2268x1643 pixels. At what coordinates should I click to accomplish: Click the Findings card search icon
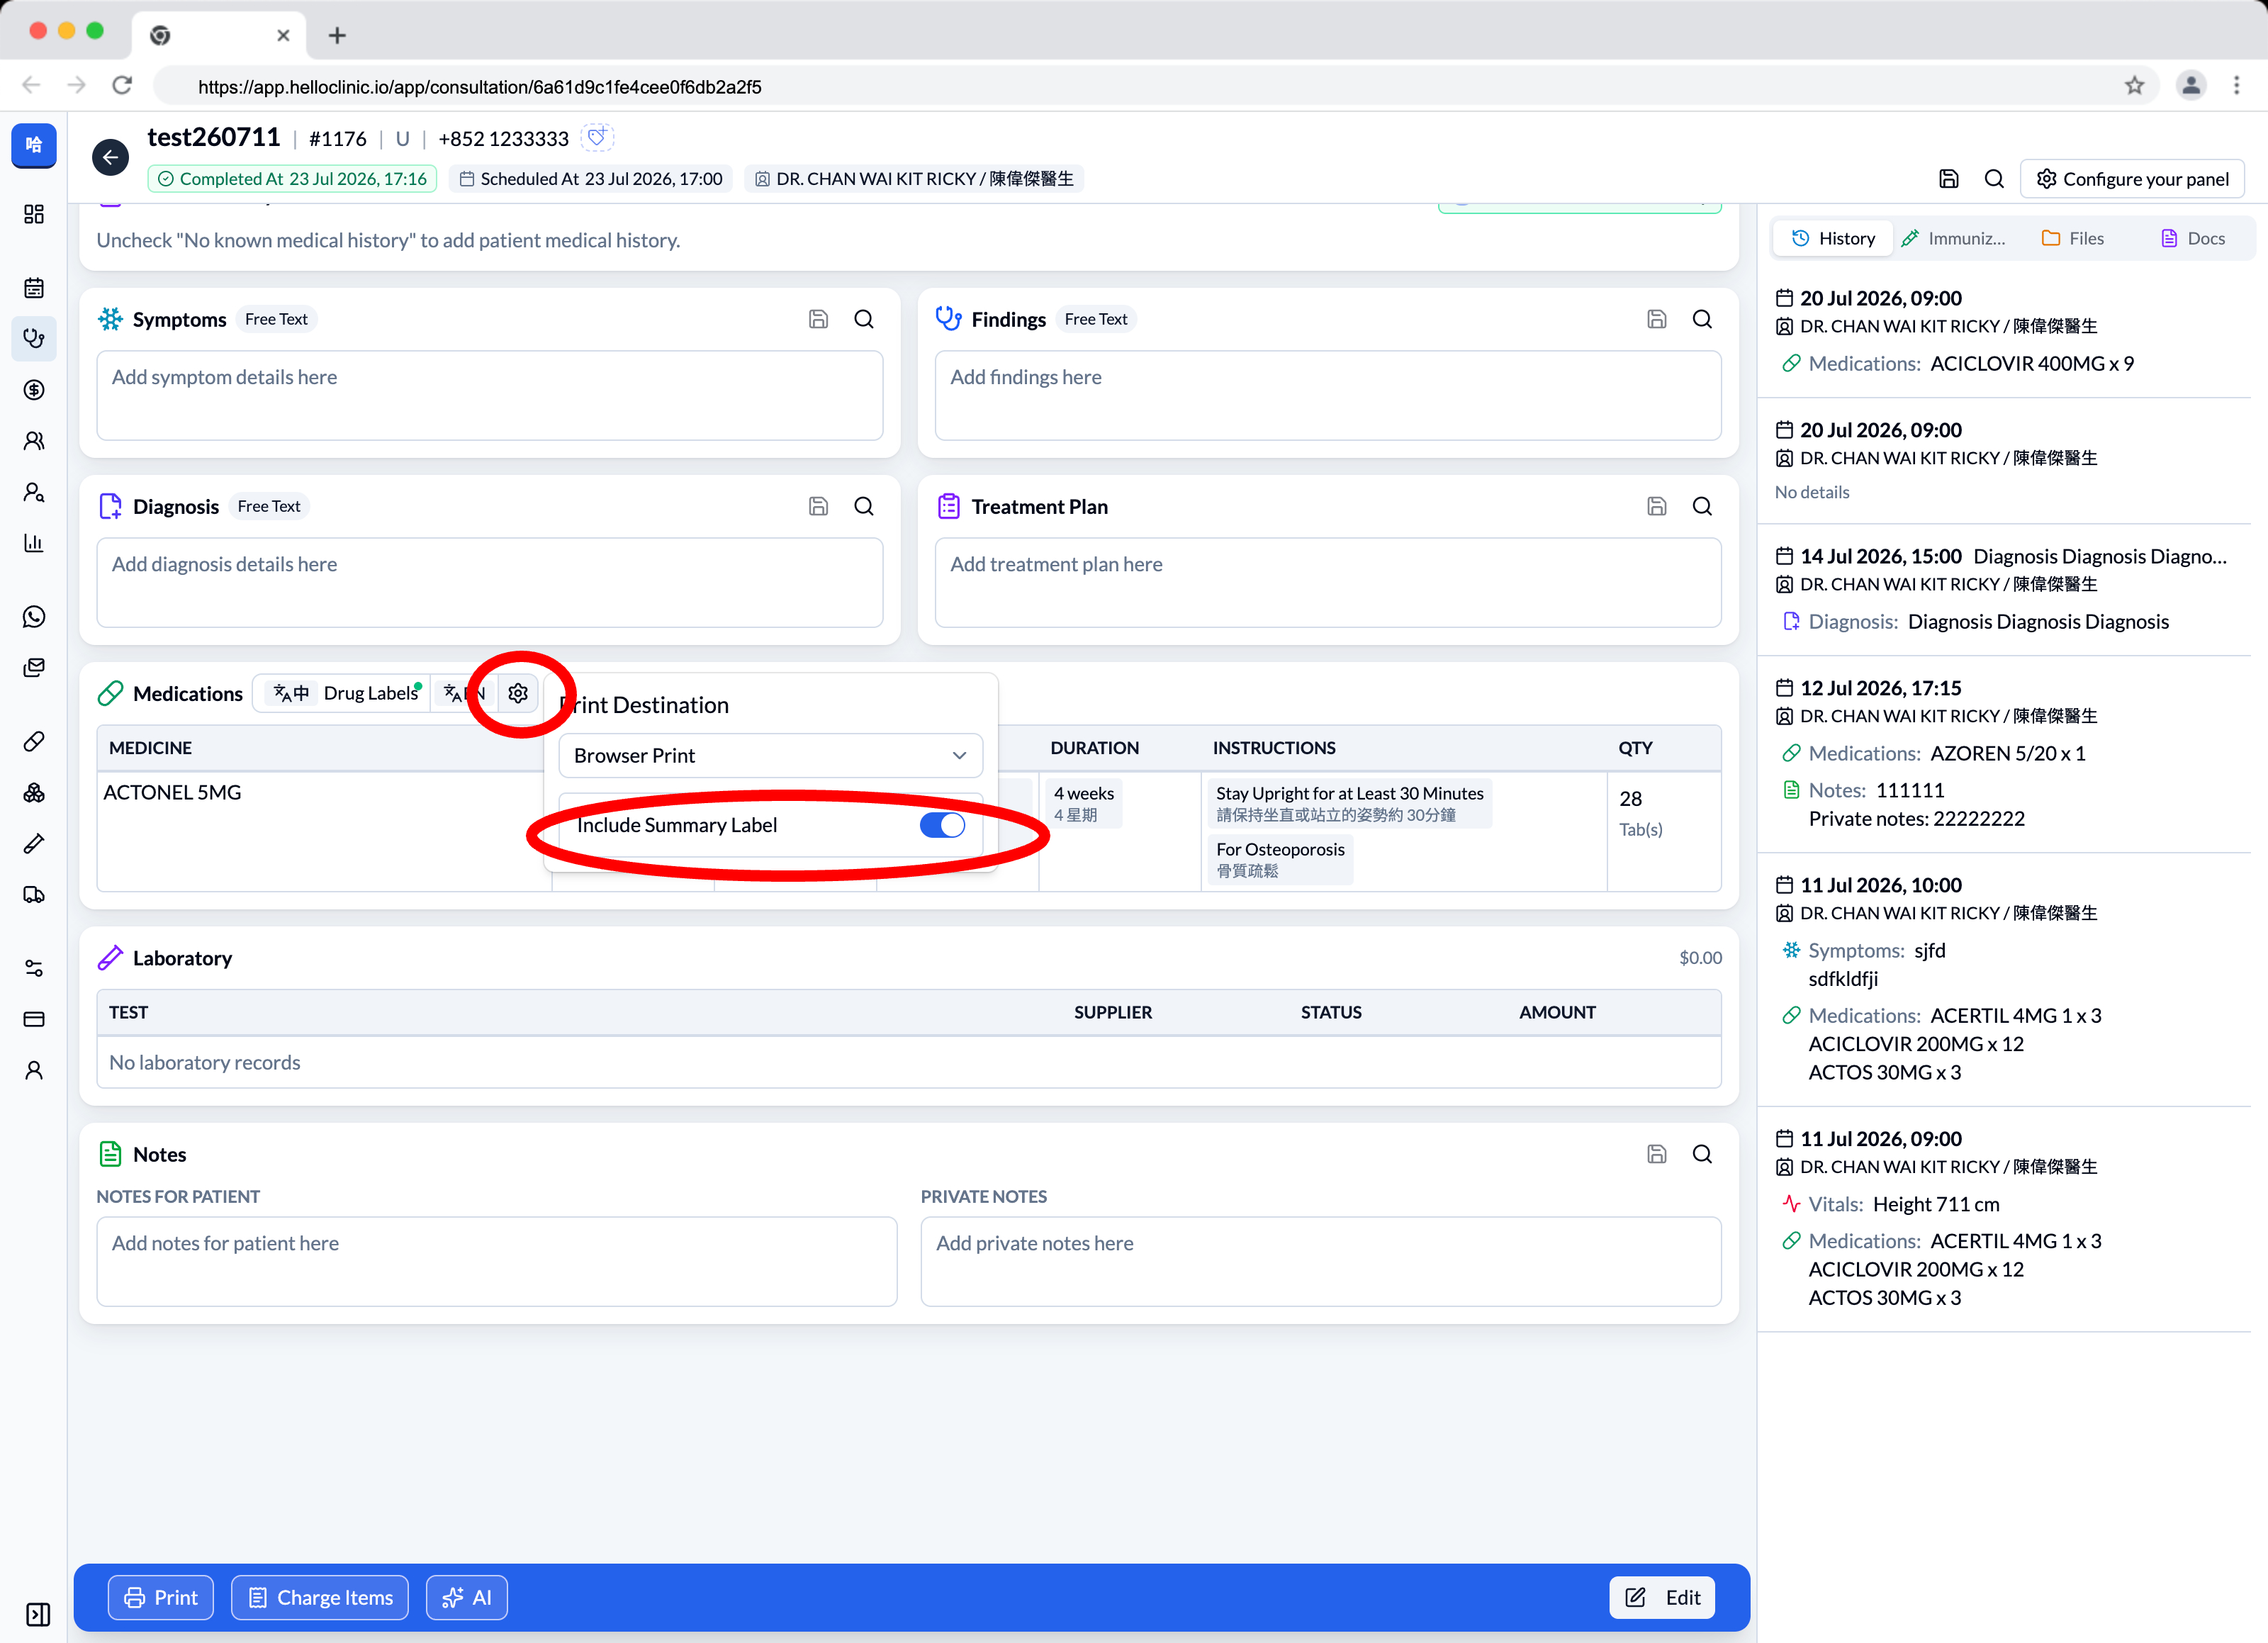click(1702, 319)
